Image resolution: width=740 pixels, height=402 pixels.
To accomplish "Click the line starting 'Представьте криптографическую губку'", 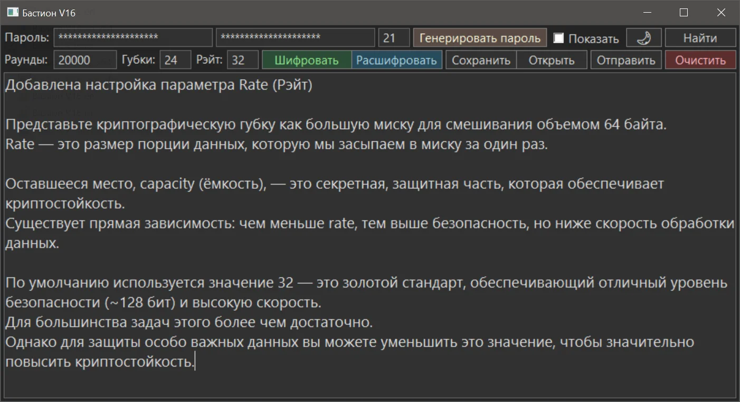I will point(336,125).
